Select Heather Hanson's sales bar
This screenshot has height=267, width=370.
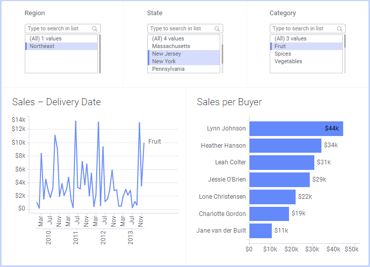(x=285, y=146)
